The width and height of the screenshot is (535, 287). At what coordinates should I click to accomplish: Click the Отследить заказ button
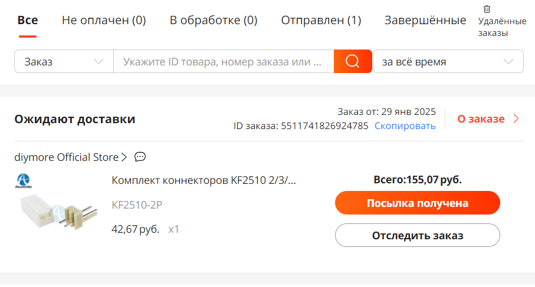[x=418, y=235]
